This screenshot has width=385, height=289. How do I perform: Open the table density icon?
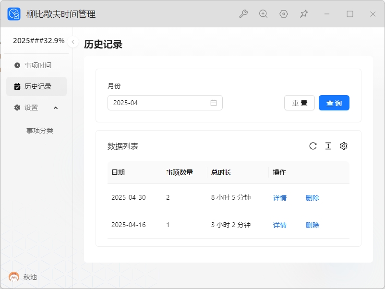pyautogui.click(x=328, y=146)
